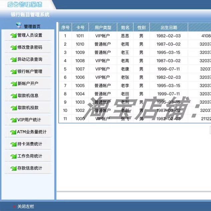
Task: Click birth date 1999-07-11 in row 5
Action: pos(169,69)
